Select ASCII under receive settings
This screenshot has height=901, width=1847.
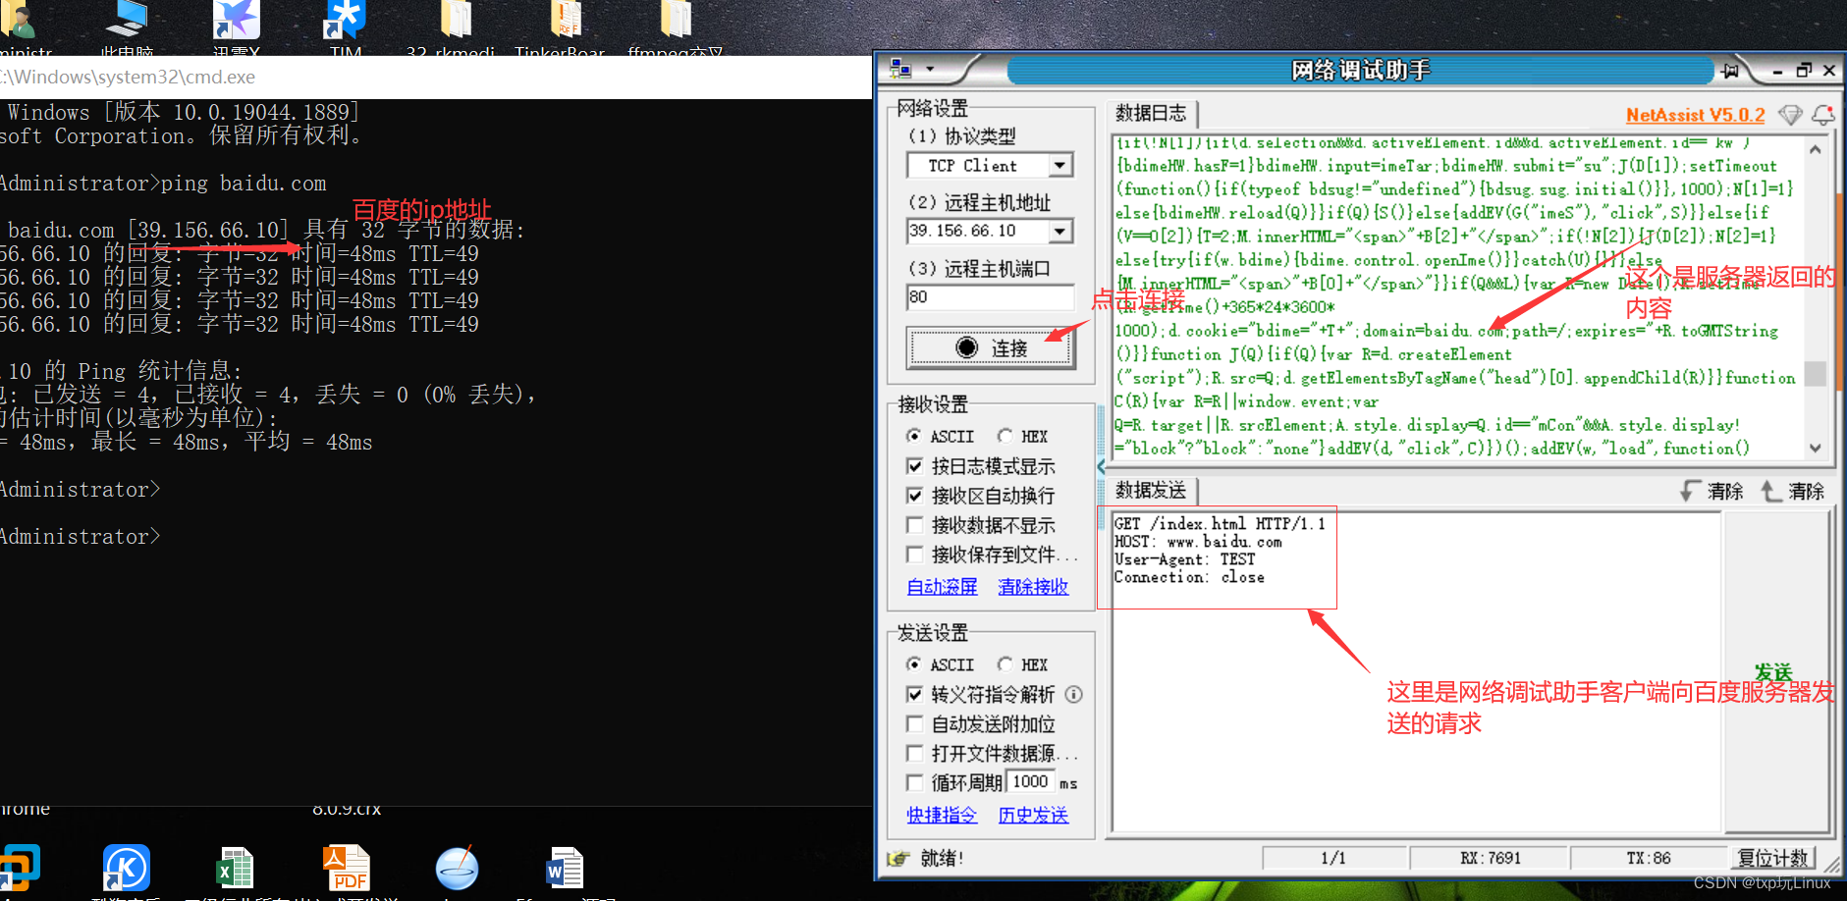coord(941,436)
